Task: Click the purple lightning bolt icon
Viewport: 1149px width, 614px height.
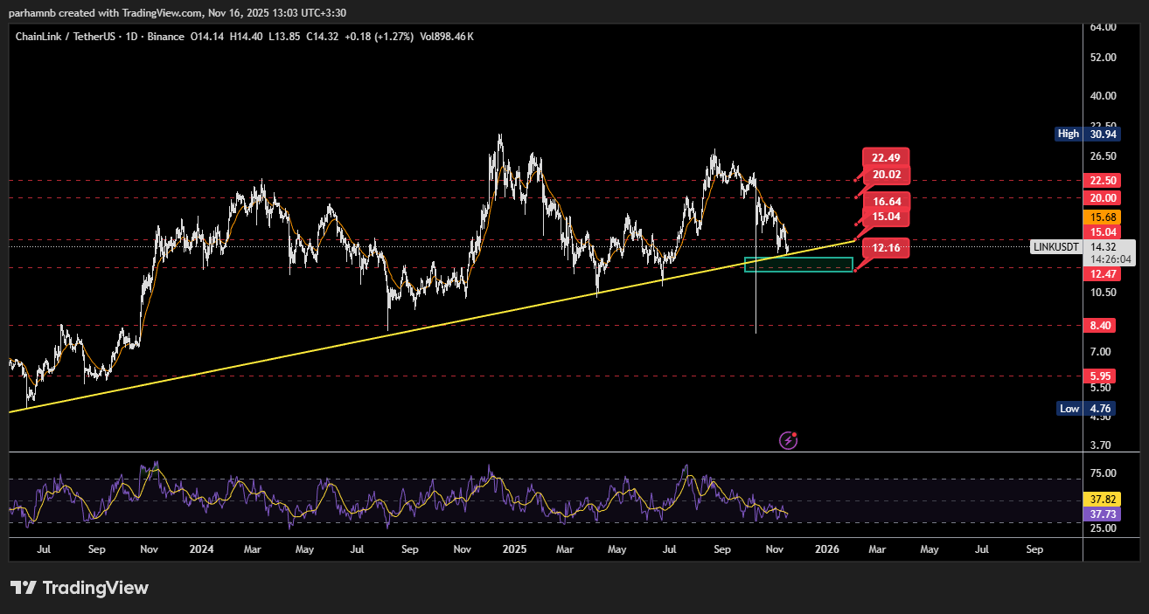Action: point(788,440)
